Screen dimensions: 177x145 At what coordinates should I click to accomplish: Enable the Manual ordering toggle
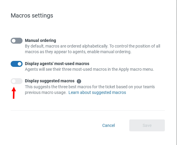point(17,41)
